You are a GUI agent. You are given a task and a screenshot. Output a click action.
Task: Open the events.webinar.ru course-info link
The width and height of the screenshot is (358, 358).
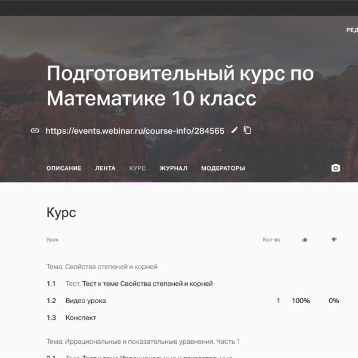pyautogui.click(x=135, y=131)
